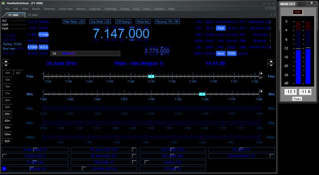Click the RF gain (main) slider
The image size is (319, 175).
pos(104,150)
